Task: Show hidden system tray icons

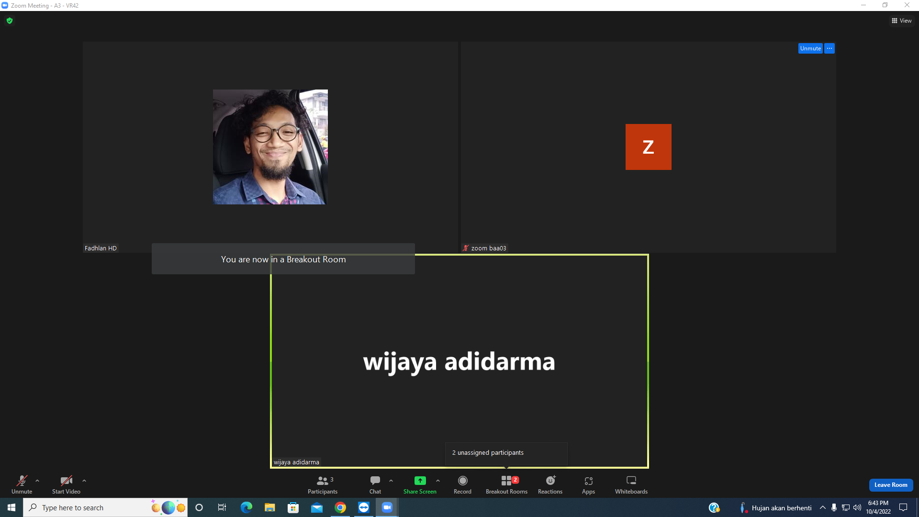Action: pyautogui.click(x=823, y=507)
